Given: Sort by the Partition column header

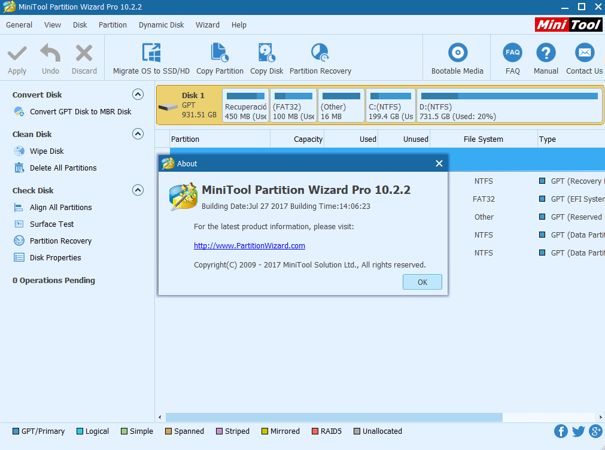Looking at the screenshot, I should coord(220,139).
